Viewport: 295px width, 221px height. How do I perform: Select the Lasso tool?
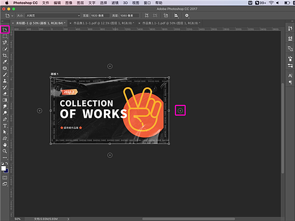click(x=5, y=42)
